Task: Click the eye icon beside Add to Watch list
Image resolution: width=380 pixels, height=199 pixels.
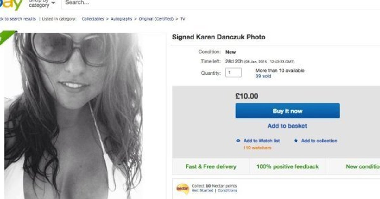Action: (238, 141)
